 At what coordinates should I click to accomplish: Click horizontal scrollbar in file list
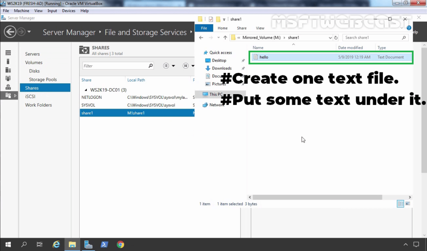[x=317, y=197]
